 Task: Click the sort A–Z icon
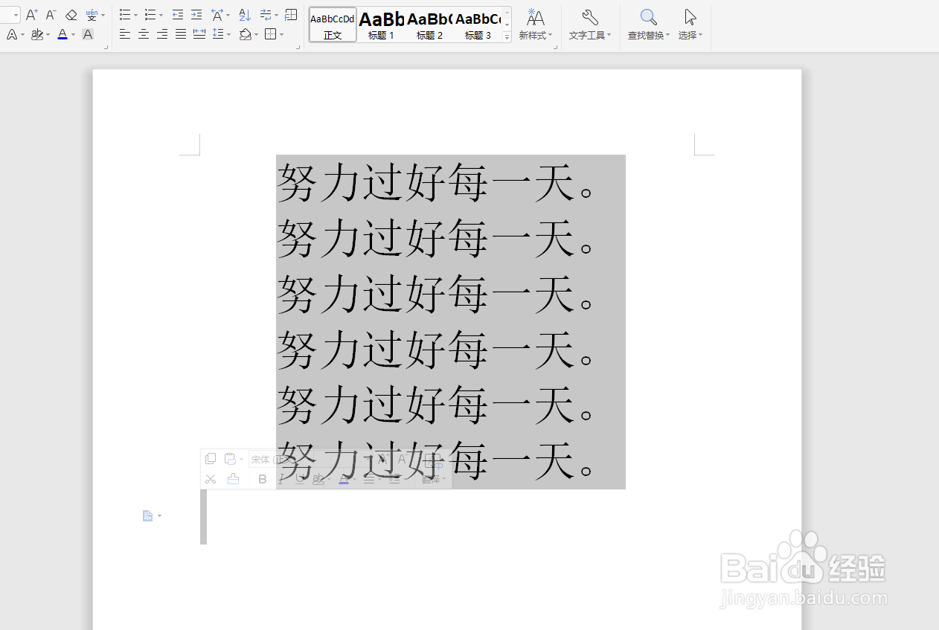(x=245, y=15)
